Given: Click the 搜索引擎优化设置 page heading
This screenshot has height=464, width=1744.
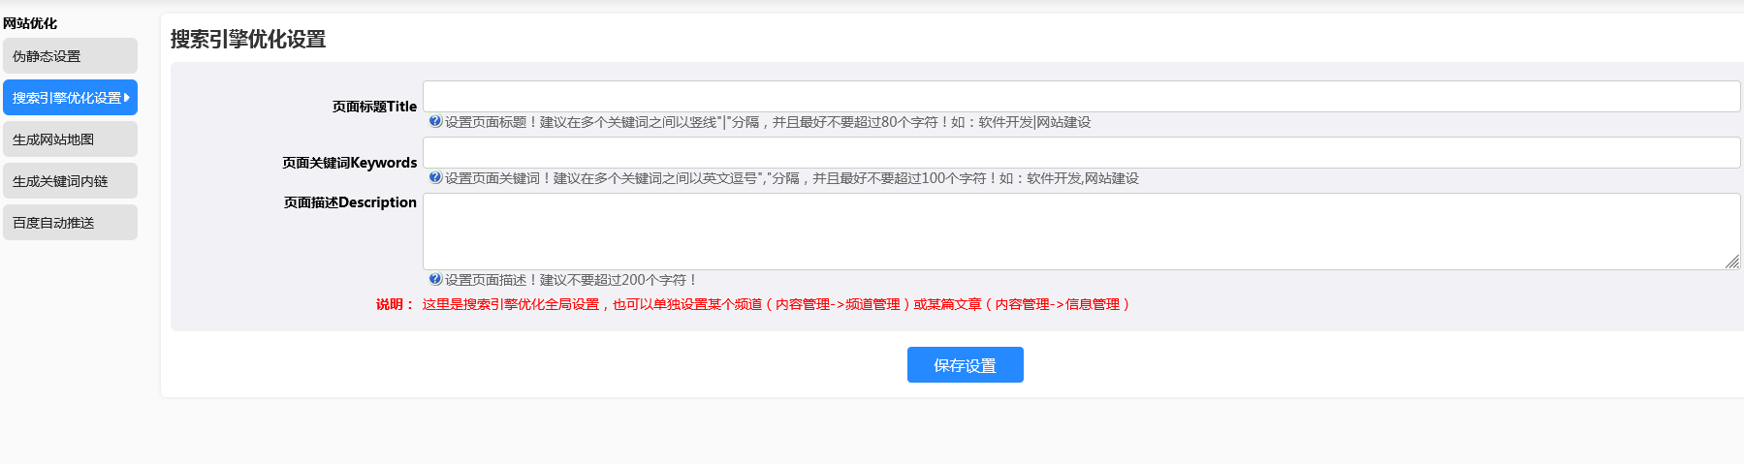Looking at the screenshot, I should tap(248, 40).
